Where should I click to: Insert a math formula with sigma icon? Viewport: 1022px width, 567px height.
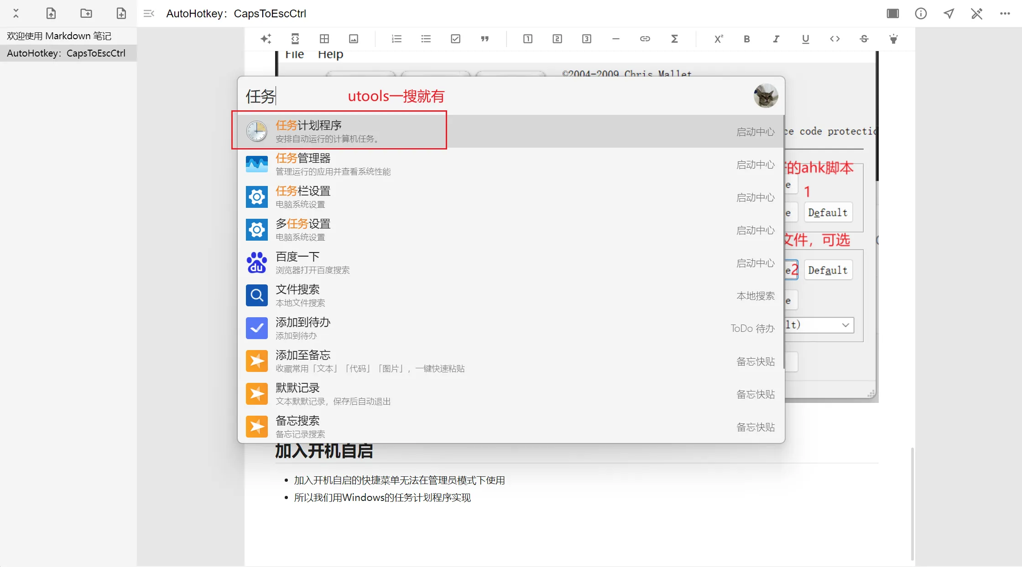pos(674,39)
